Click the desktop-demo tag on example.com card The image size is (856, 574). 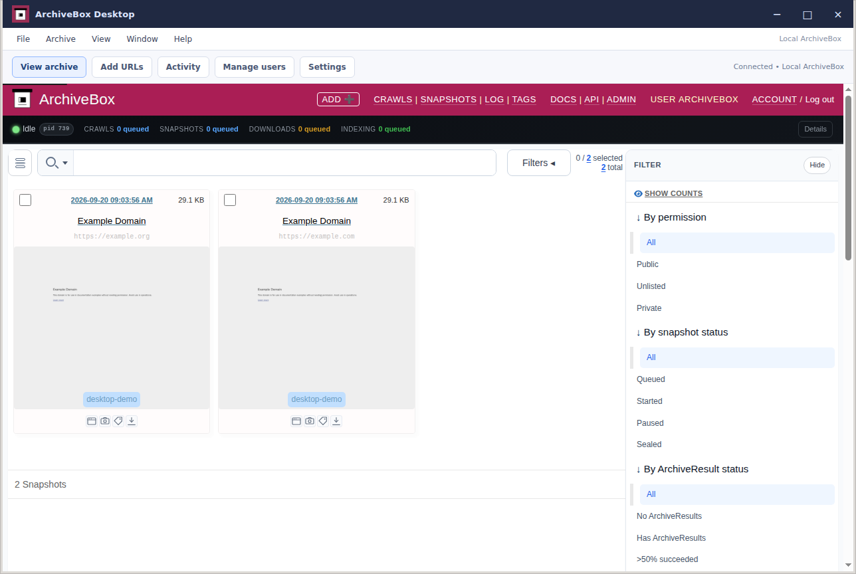[x=316, y=399]
